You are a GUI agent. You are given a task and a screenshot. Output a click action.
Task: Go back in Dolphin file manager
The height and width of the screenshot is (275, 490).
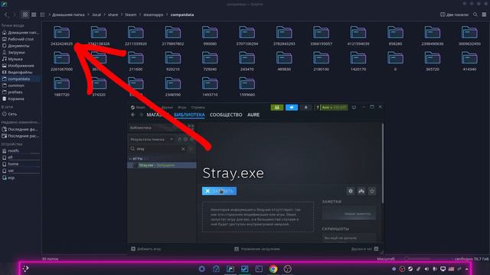(x=6, y=15)
